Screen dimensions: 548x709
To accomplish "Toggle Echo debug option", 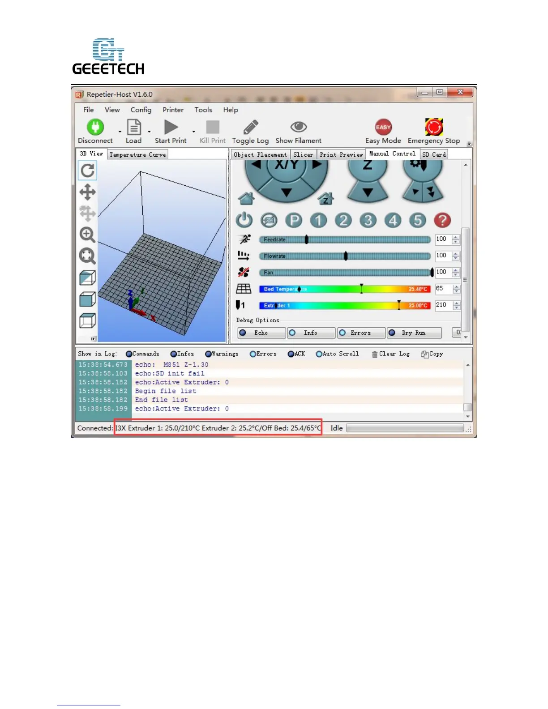I will 261,333.
